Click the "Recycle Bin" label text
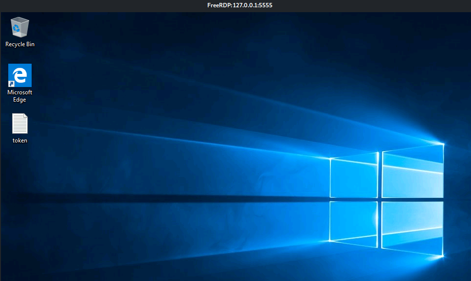Screen dimensions: 471x281 20,44
